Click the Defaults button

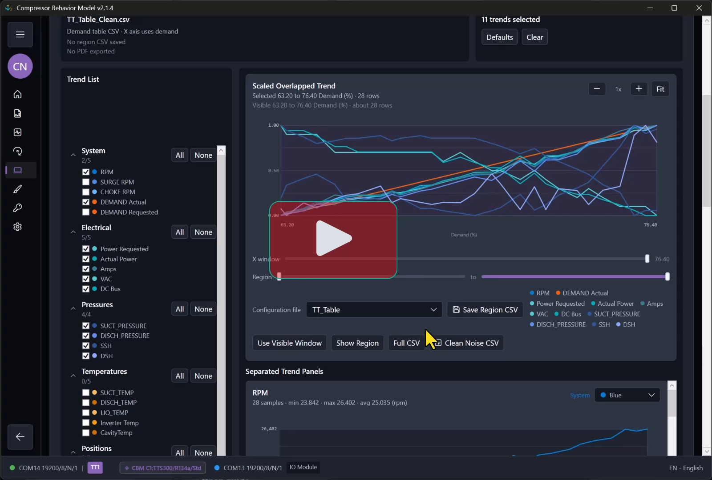coord(499,37)
